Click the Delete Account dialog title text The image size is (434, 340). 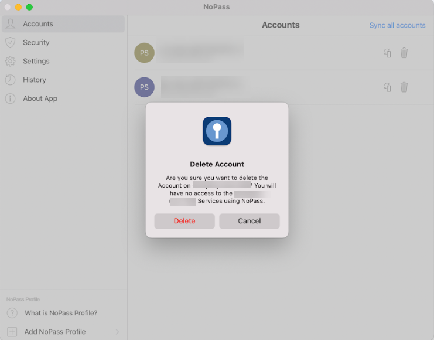217,164
